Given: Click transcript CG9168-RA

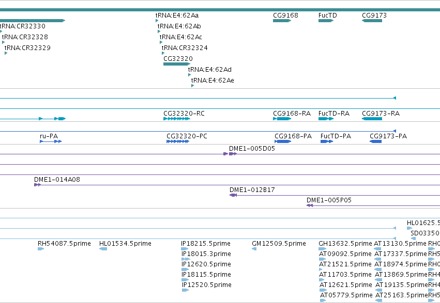Looking at the screenshot, I should [282, 119].
